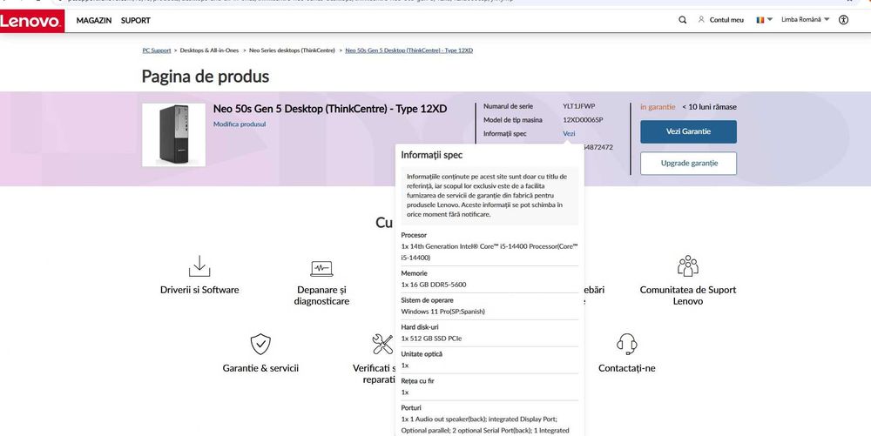Click the 'Unitate optică' heading
This screenshot has width=871, height=436.
point(422,354)
